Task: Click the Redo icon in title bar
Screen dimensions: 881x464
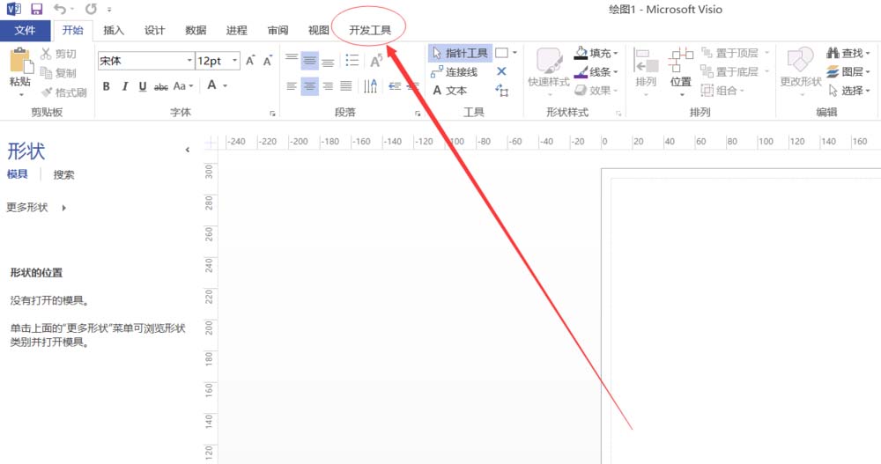Action: (x=91, y=9)
